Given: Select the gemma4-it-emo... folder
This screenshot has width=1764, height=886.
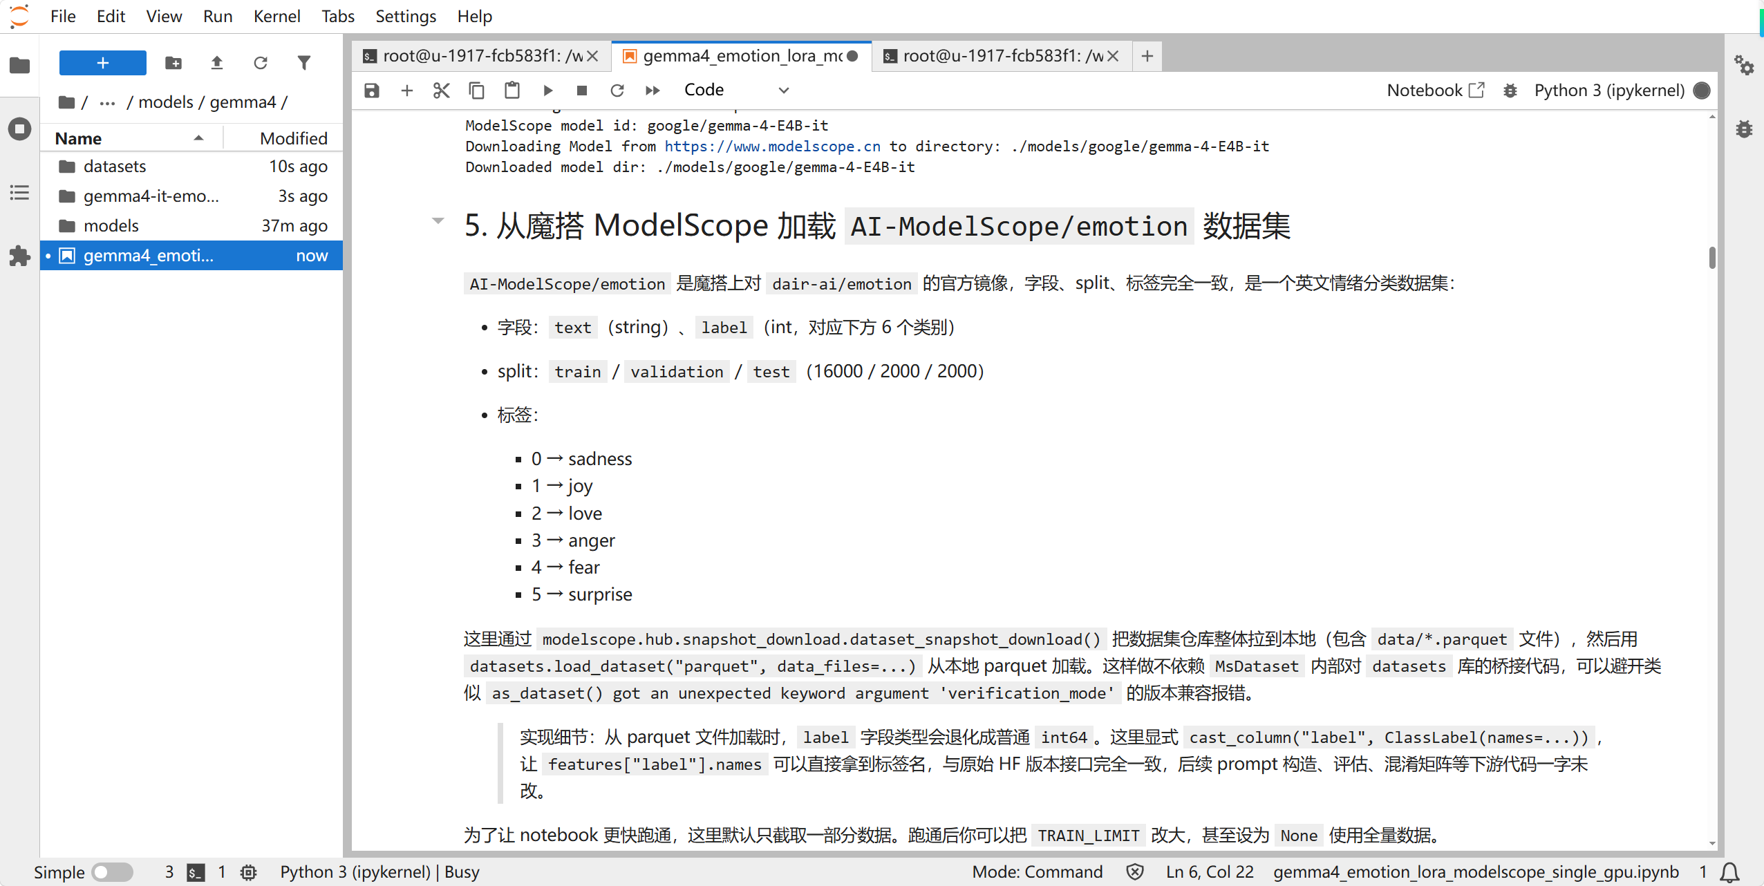Looking at the screenshot, I should tap(191, 196).
